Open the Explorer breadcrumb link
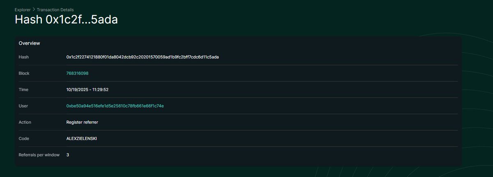Screen dimensions: 493x177 tap(22, 9)
